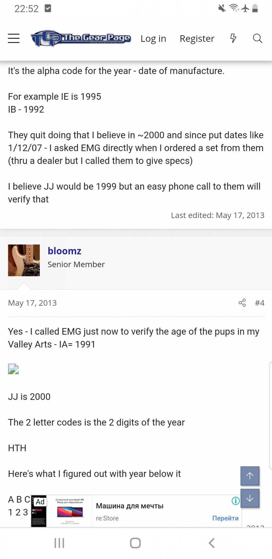Open the hamburger navigation menu
Viewport: 272px width, 559px height.
click(x=14, y=38)
